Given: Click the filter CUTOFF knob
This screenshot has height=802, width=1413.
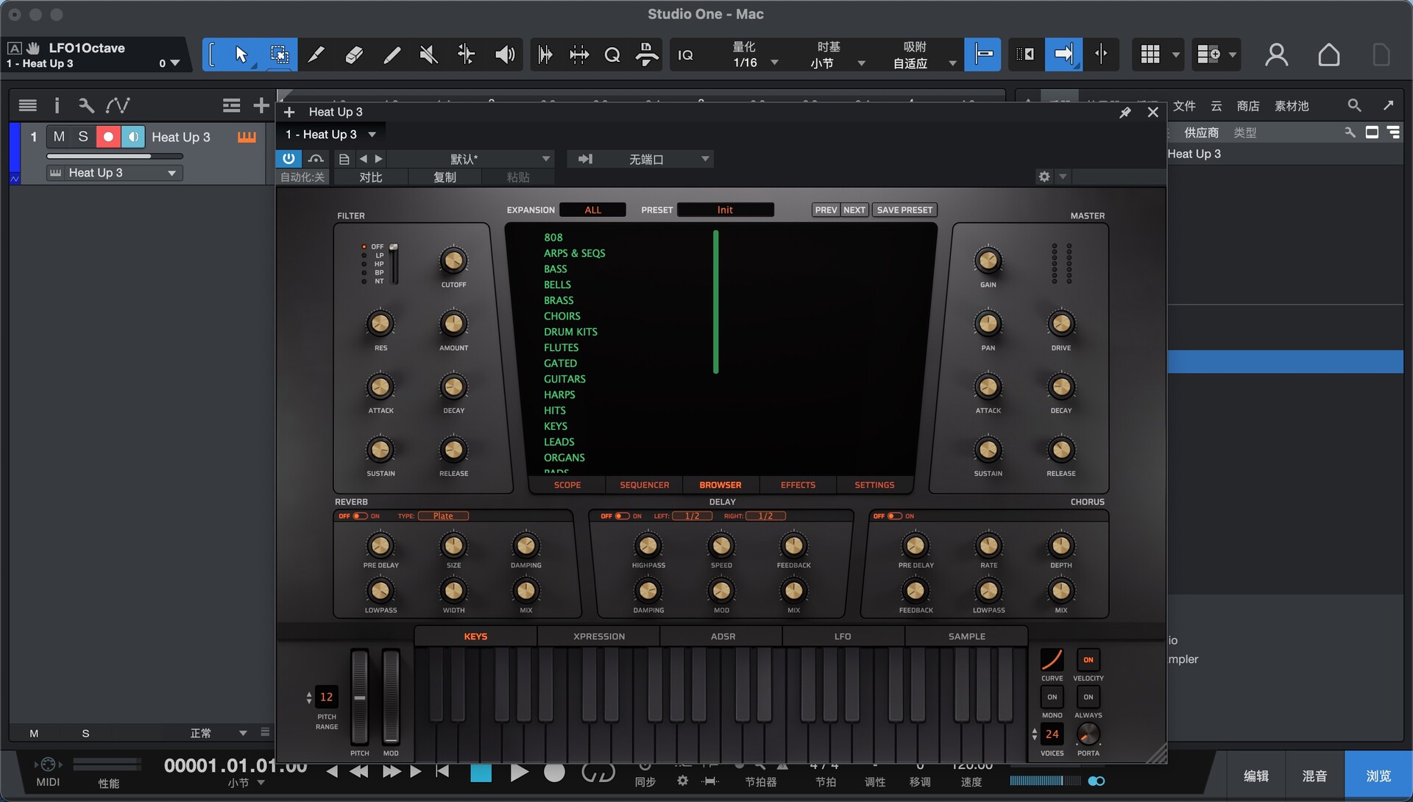Looking at the screenshot, I should [453, 260].
